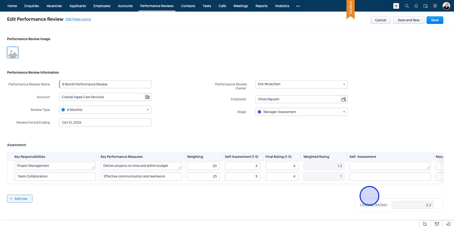Open the notifications bell
The width and height of the screenshot is (454, 227).
pyautogui.click(x=416, y=6)
